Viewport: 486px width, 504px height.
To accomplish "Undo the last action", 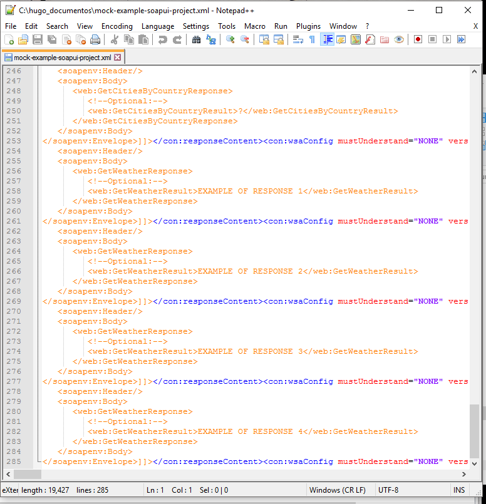I will pos(163,39).
